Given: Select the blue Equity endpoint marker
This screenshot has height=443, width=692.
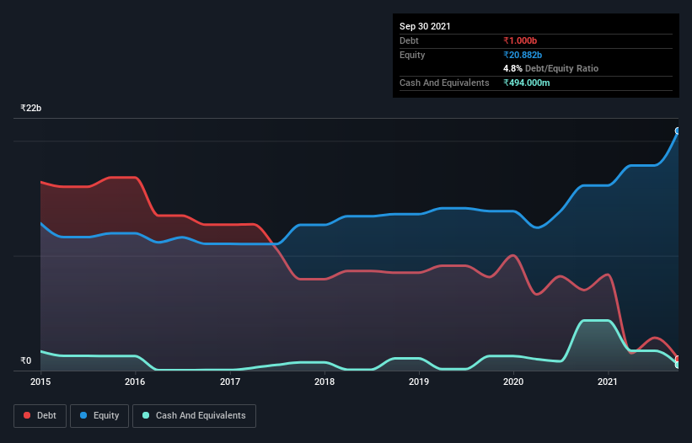Looking at the screenshot, I should 678,131.
